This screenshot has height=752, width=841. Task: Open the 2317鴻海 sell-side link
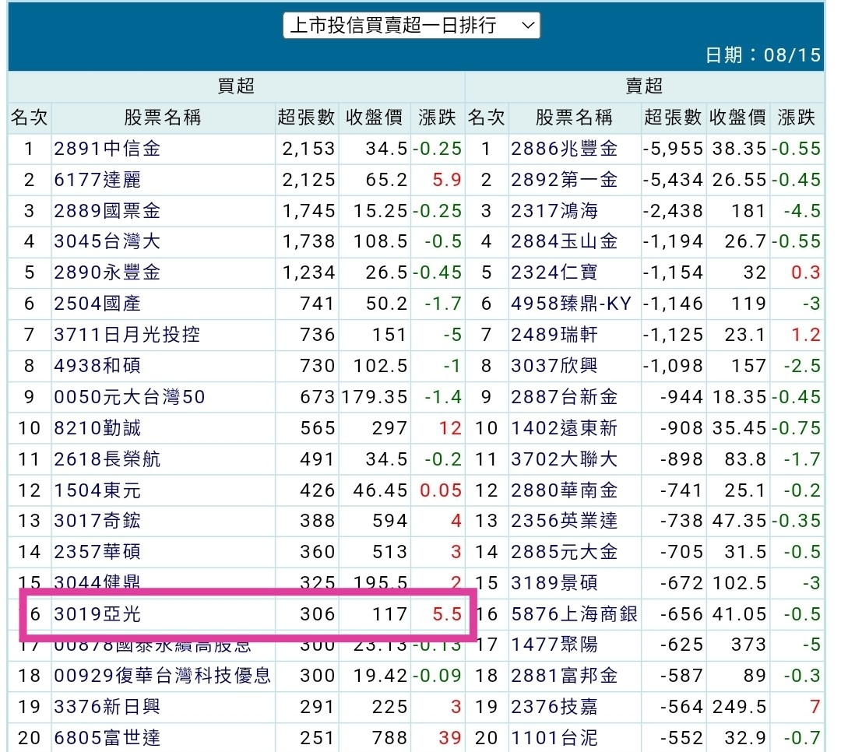tap(554, 211)
